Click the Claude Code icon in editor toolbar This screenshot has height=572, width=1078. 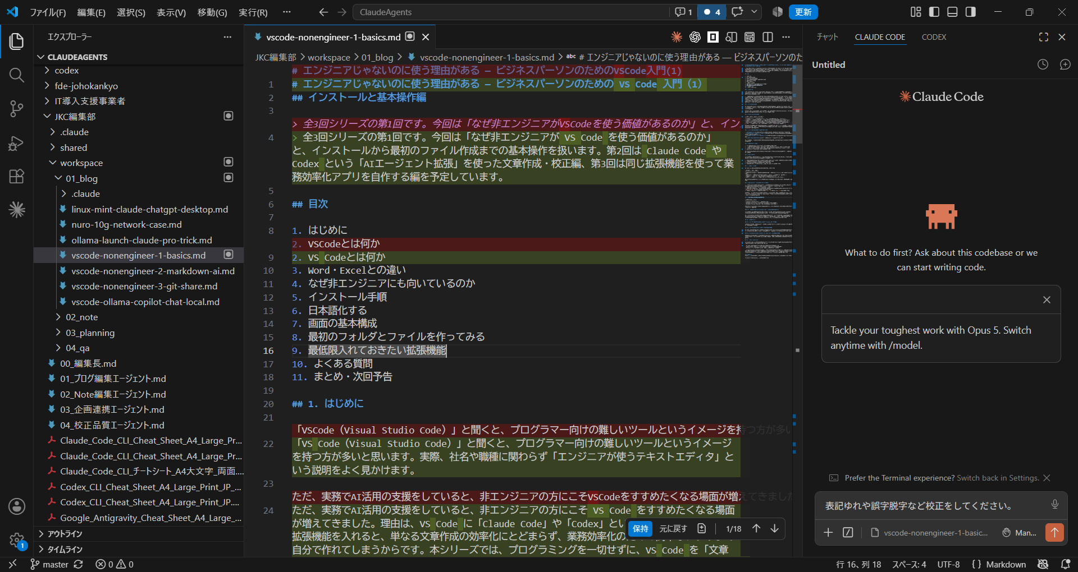(x=677, y=37)
